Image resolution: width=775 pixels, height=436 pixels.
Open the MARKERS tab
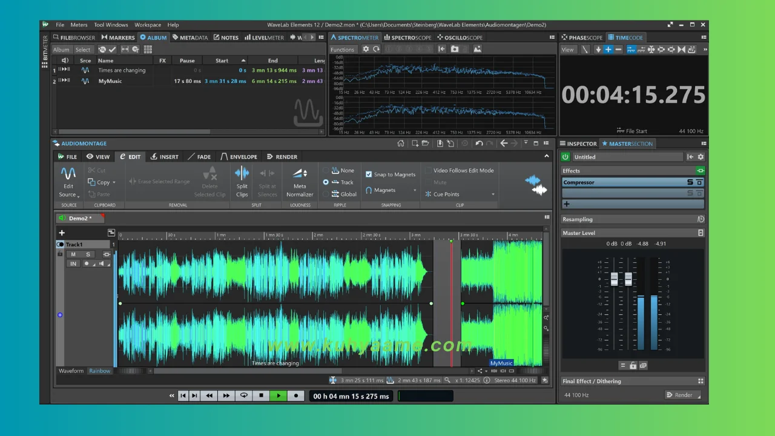coord(117,38)
